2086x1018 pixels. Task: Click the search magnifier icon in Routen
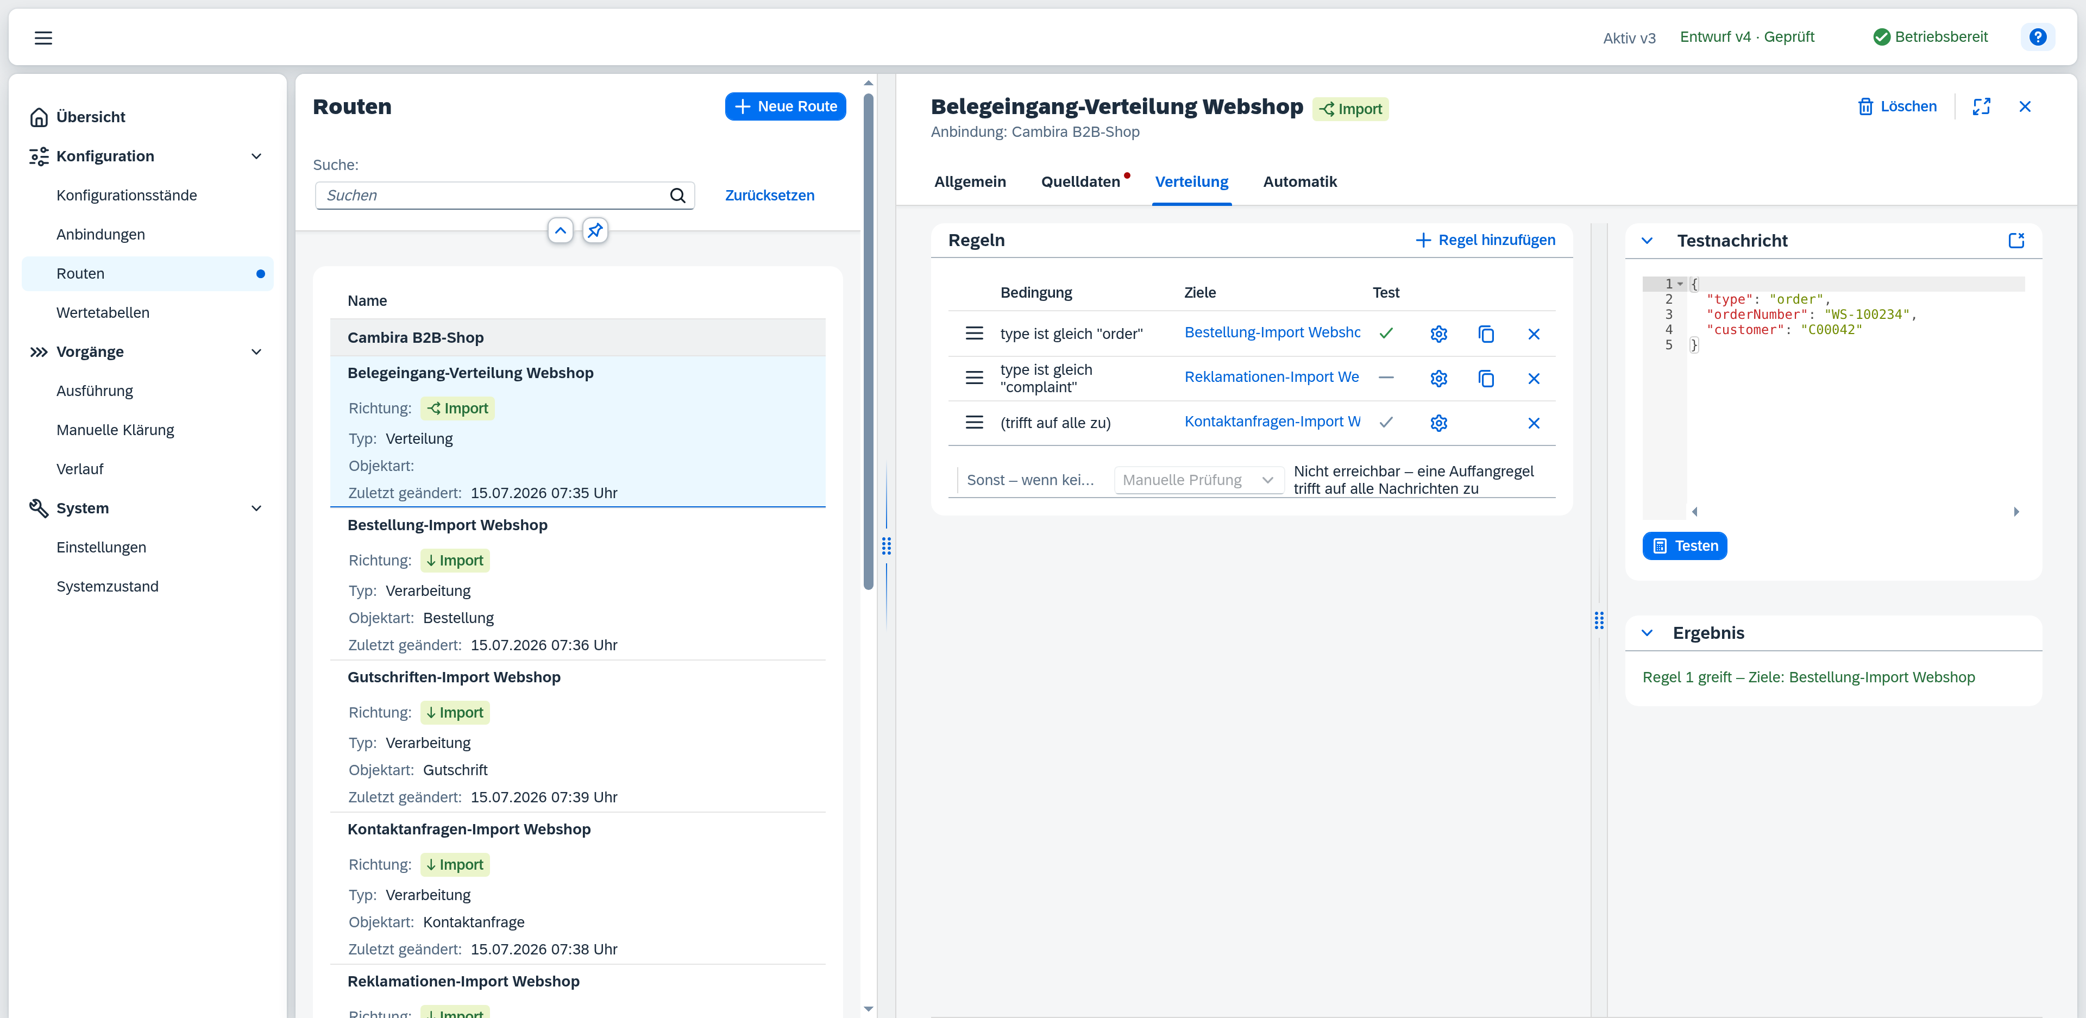click(678, 195)
